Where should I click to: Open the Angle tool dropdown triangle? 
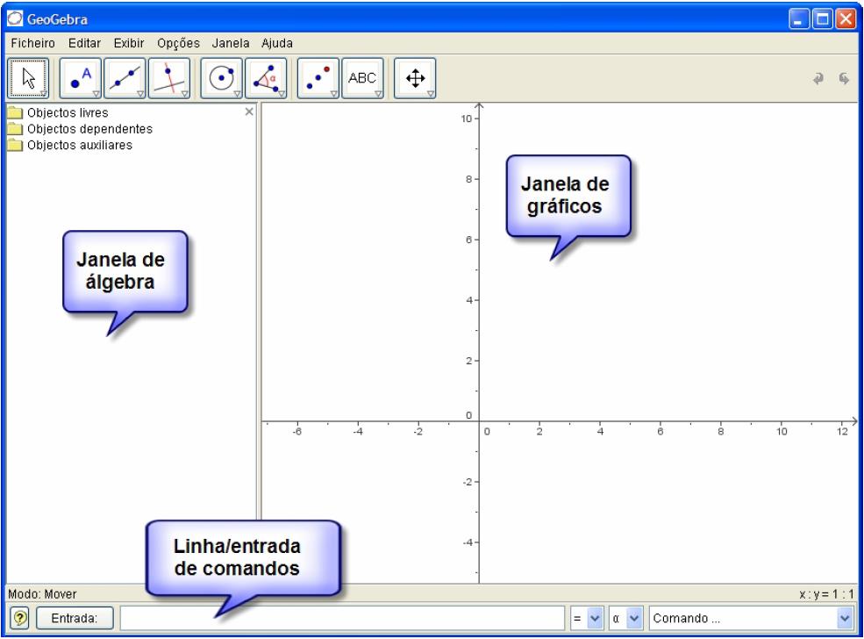(x=282, y=94)
